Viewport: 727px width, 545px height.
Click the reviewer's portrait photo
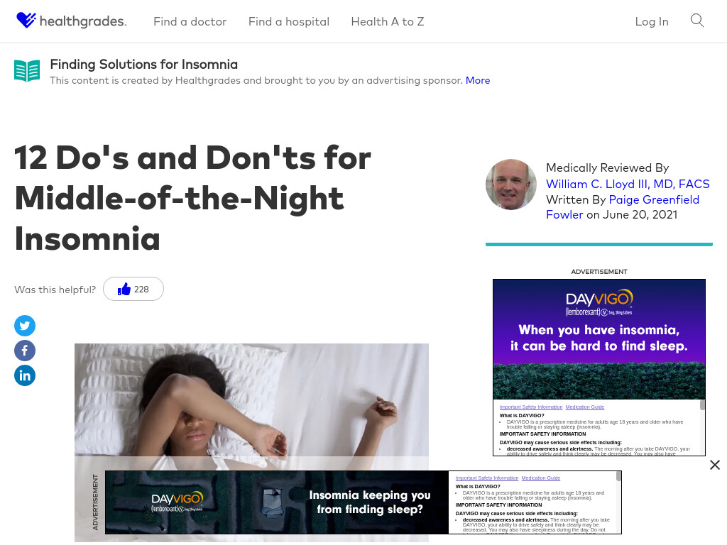click(x=511, y=185)
